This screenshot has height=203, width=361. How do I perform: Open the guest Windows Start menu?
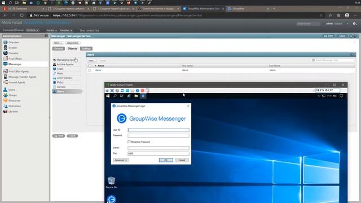[108, 96]
